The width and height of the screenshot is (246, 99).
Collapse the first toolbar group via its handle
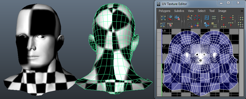point(158,21)
